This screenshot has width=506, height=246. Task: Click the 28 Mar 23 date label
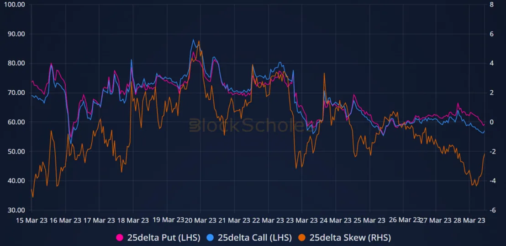point(469,220)
